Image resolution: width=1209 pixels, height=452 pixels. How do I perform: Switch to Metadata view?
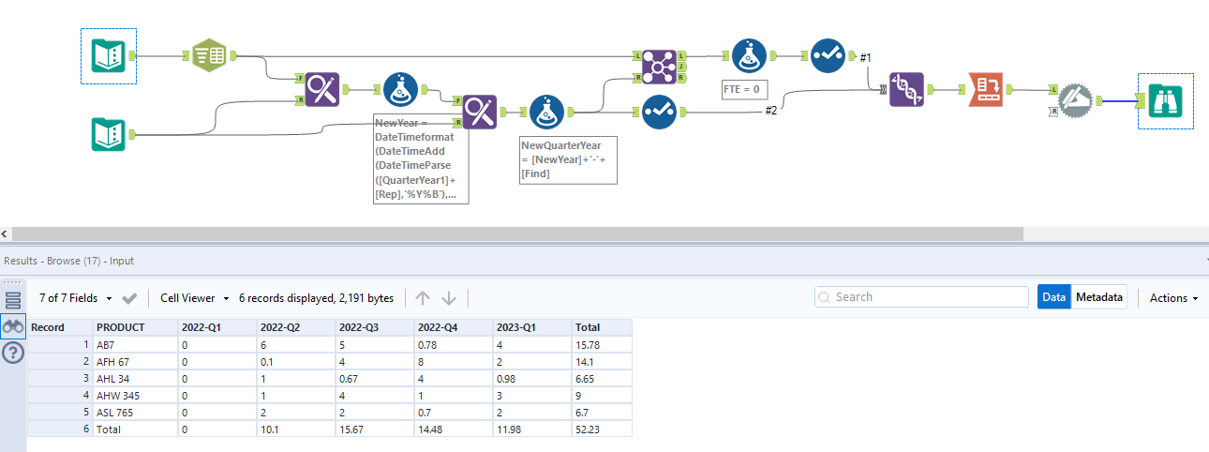coord(1099,297)
